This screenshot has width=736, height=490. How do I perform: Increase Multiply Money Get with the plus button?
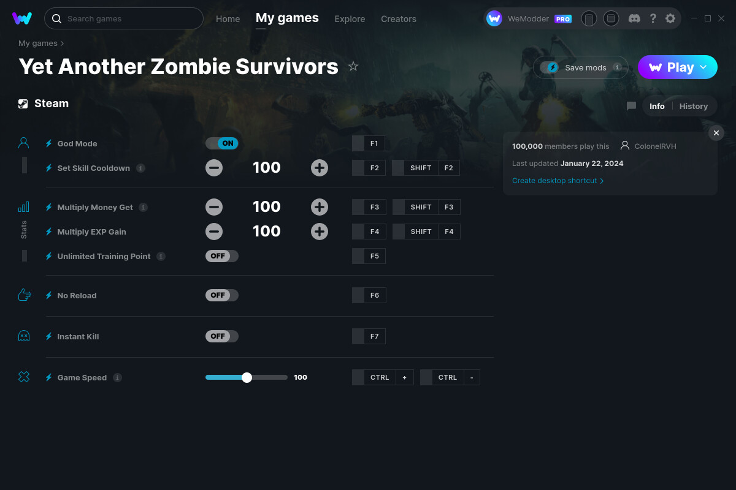pos(320,207)
